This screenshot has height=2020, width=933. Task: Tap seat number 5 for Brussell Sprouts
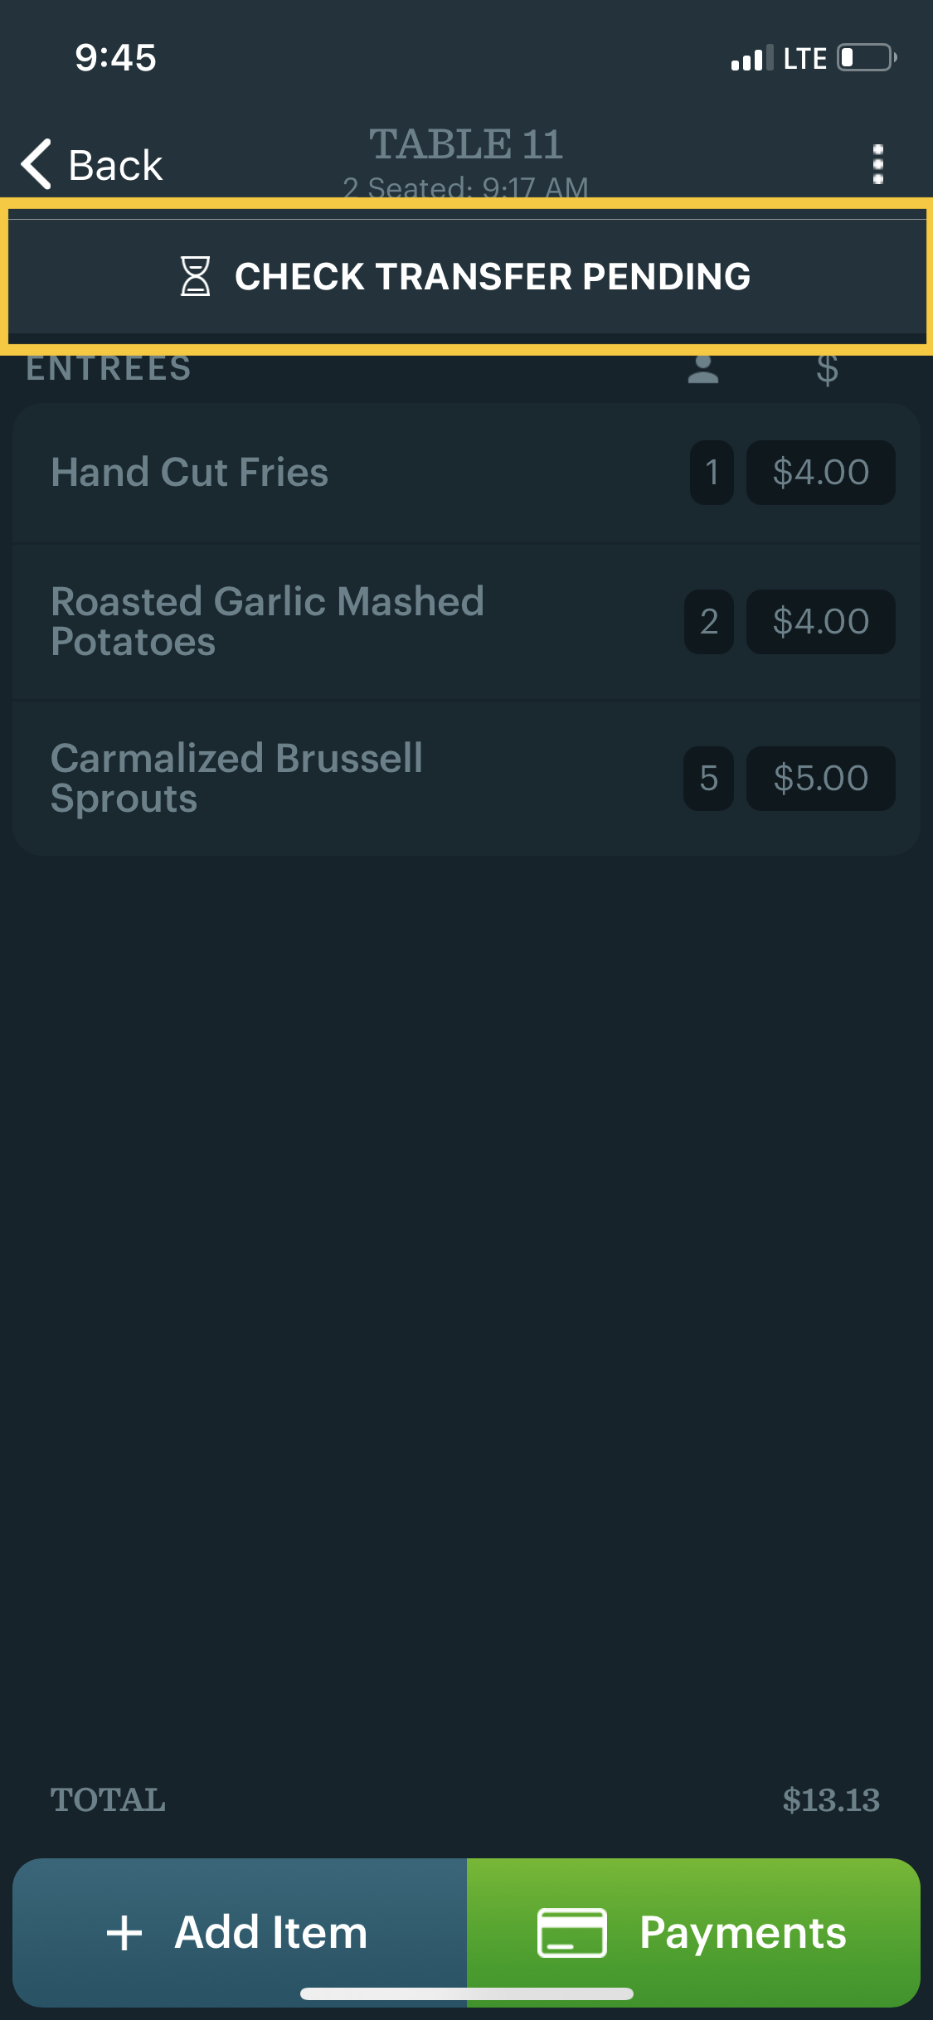click(708, 779)
